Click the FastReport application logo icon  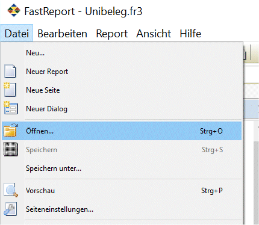14,10
